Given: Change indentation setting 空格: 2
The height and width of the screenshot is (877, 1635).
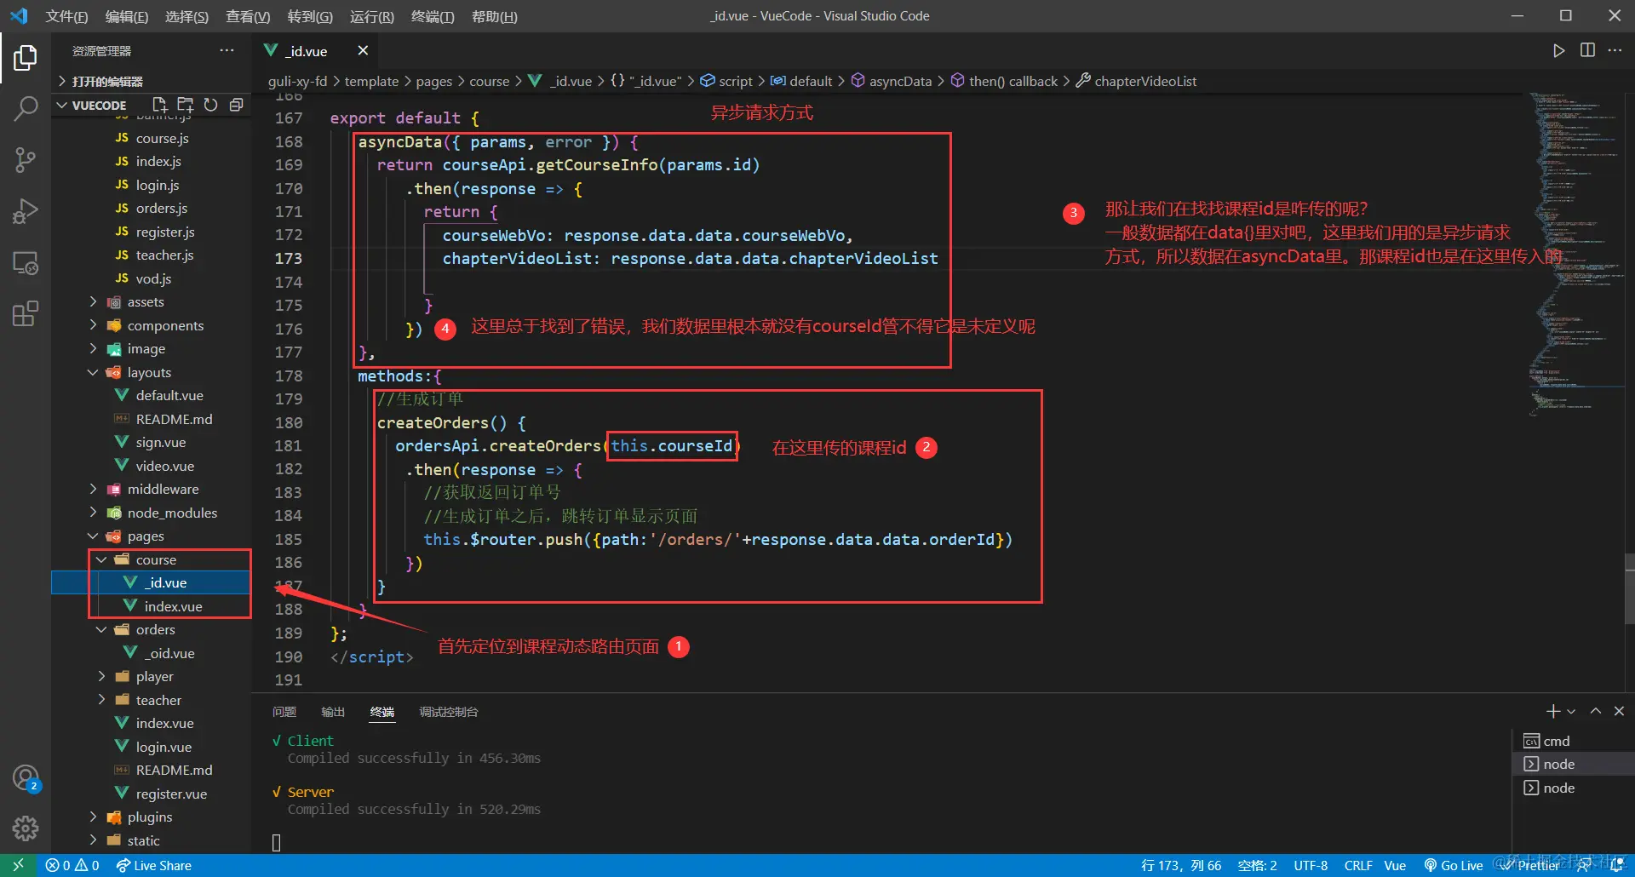Looking at the screenshot, I should point(1257,865).
